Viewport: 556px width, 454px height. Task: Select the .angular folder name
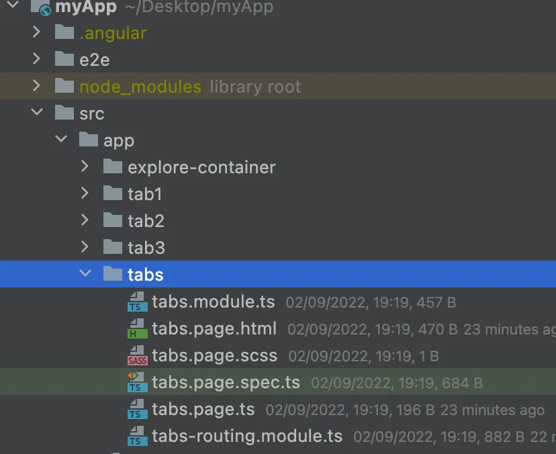[x=113, y=34]
